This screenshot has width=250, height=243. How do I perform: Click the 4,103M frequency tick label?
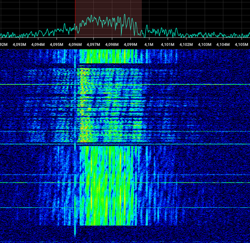click(205, 45)
